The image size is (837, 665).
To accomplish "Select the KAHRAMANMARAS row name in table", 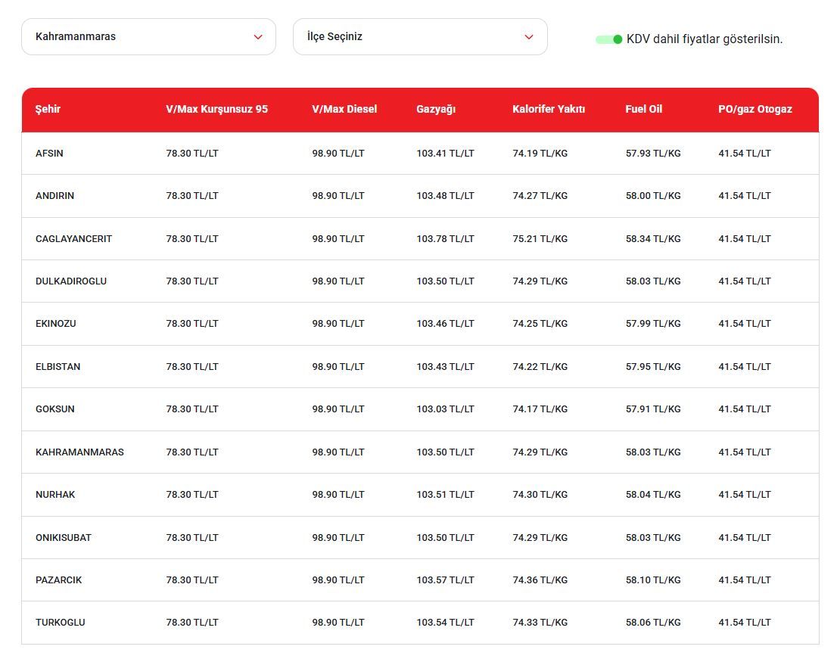I will (x=79, y=452).
